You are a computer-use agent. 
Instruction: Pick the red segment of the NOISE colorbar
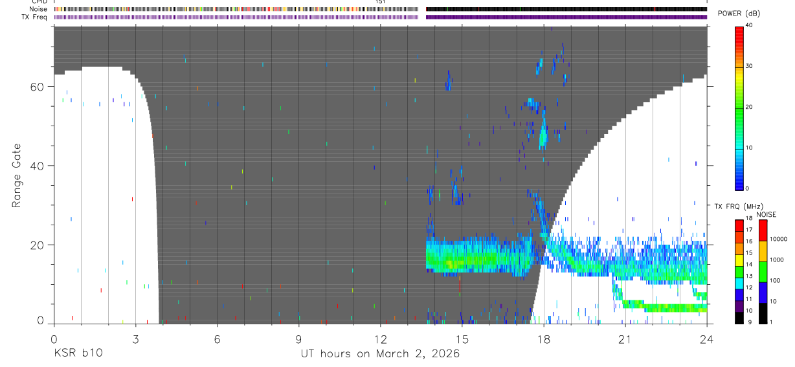[x=763, y=230]
